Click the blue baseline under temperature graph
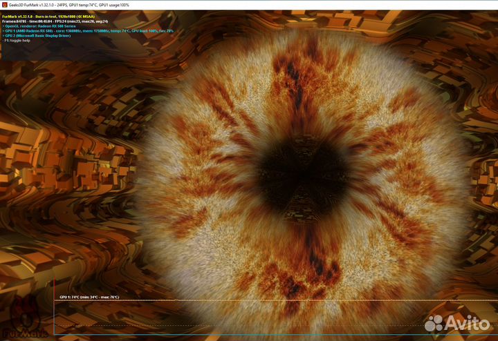498x341 pixels. click(242, 335)
